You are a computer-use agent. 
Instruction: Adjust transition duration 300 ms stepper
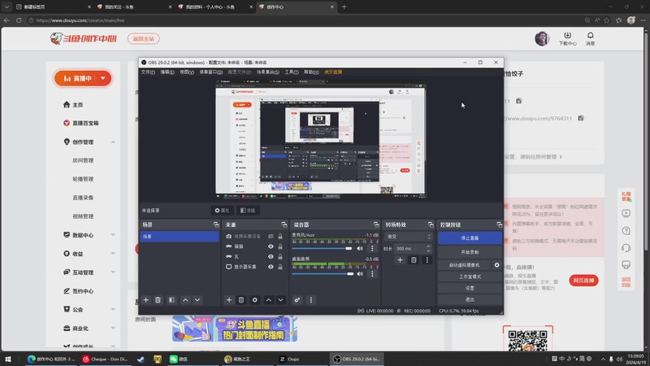[x=428, y=249]
